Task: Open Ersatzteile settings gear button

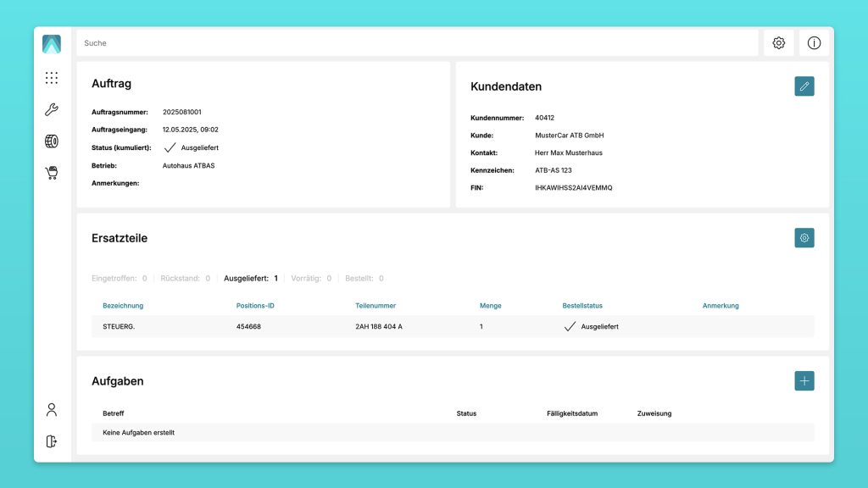Action: point(804,238)
